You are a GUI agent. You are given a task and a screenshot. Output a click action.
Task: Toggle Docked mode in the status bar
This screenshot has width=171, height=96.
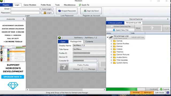[x=136, y=93]
